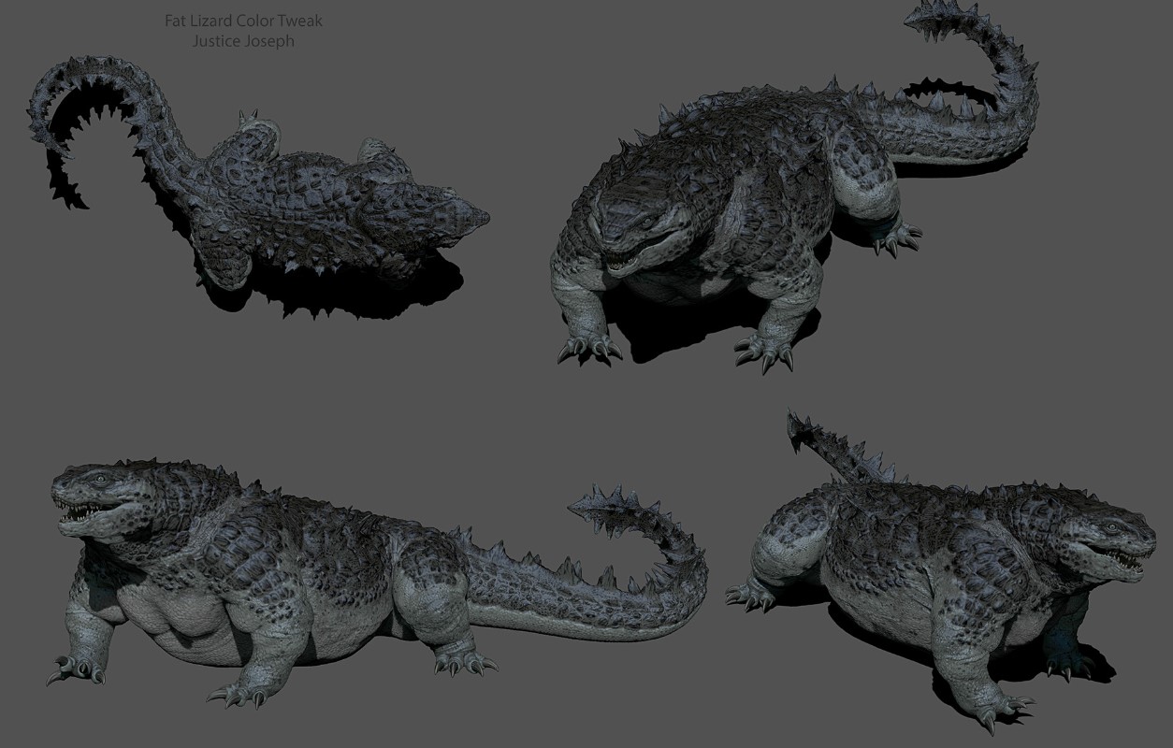Click the raised spiky tail of the bottom-right lizard

click(833, 449)
